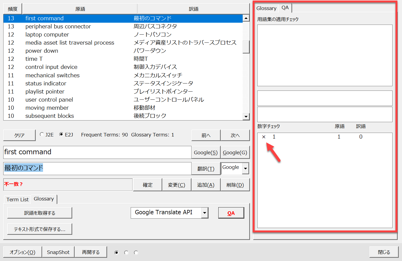Click the 頻度 frequency column header
This screenshot has width=402, height=261.
coord(12,9)
